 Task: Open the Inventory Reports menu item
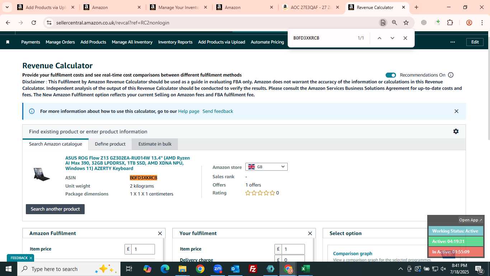click(x=175, y=42)
